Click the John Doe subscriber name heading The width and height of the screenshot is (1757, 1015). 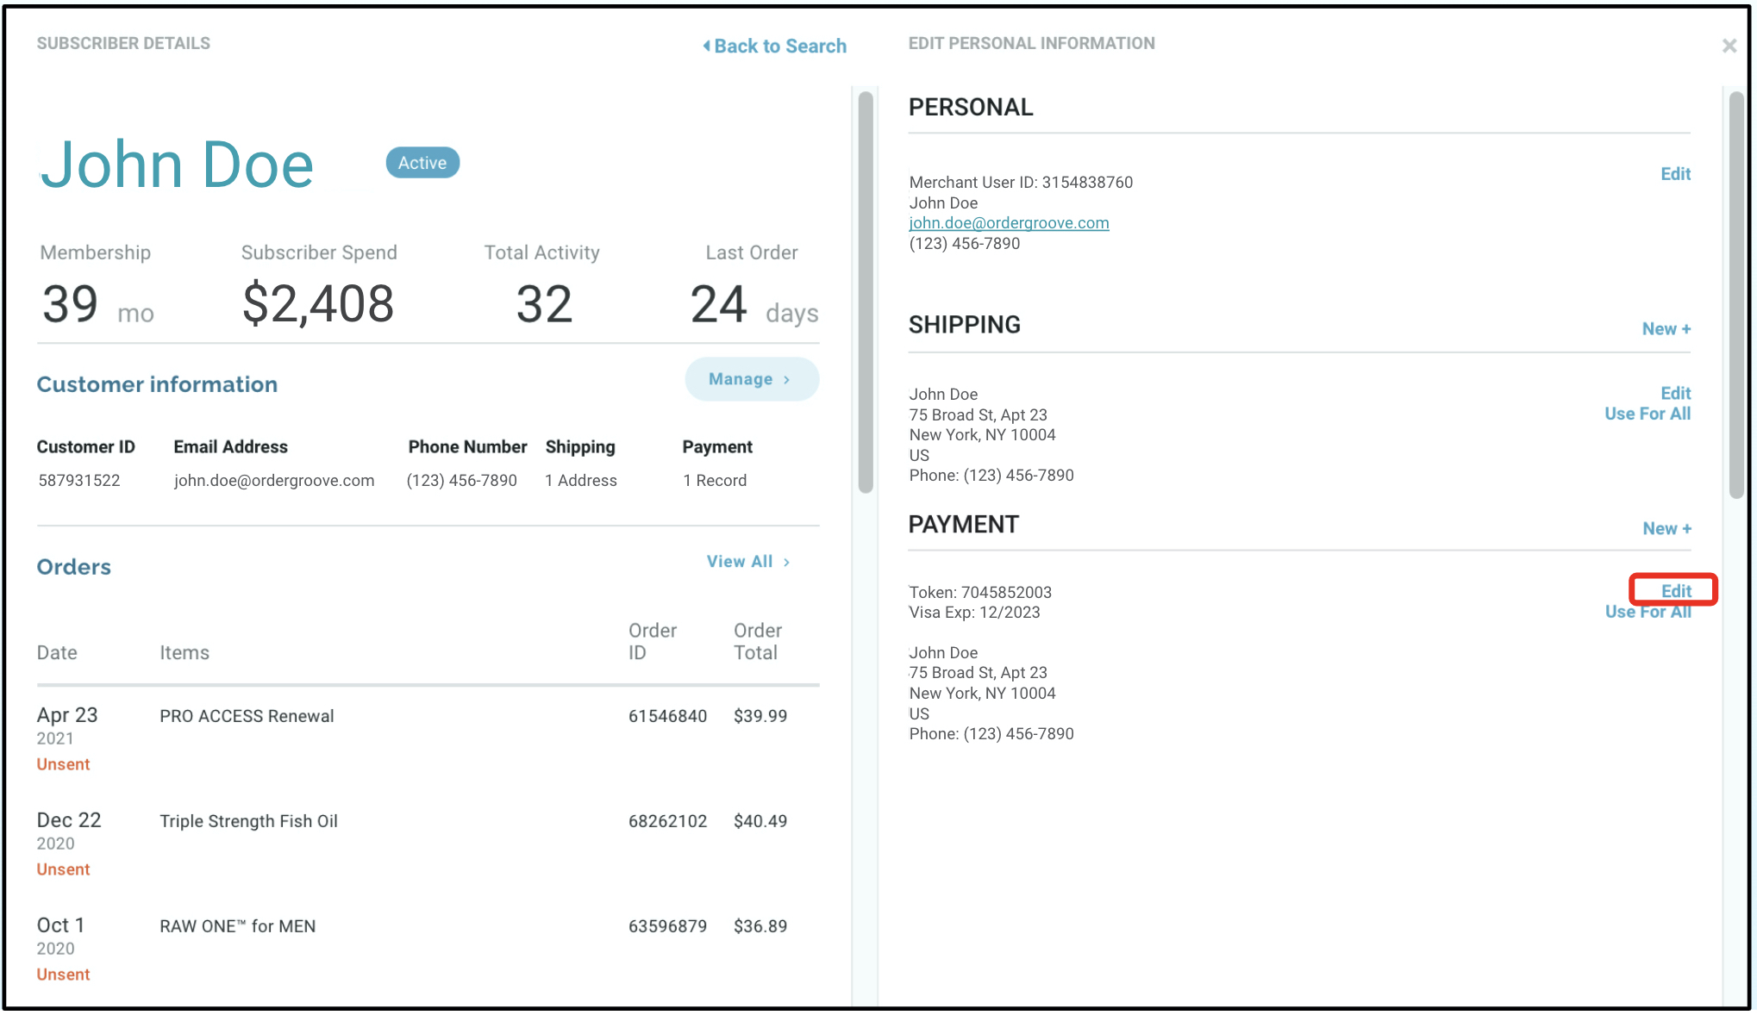(x=178, y=165)
